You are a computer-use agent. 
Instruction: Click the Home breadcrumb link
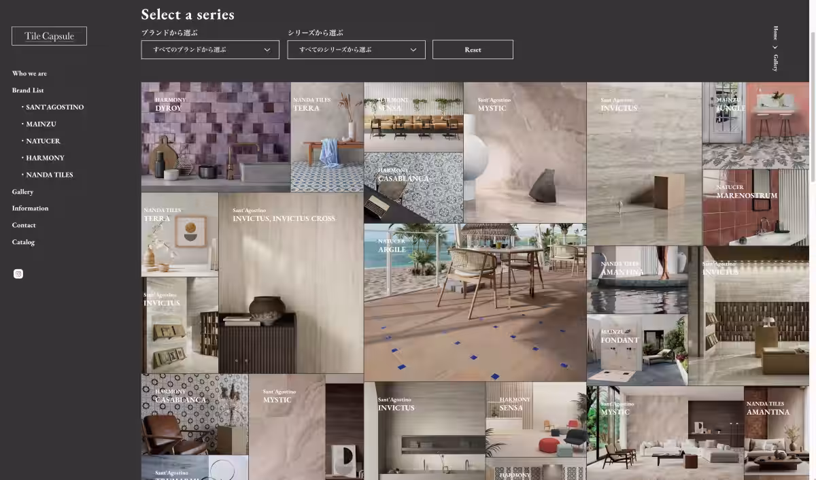(775, 33)
